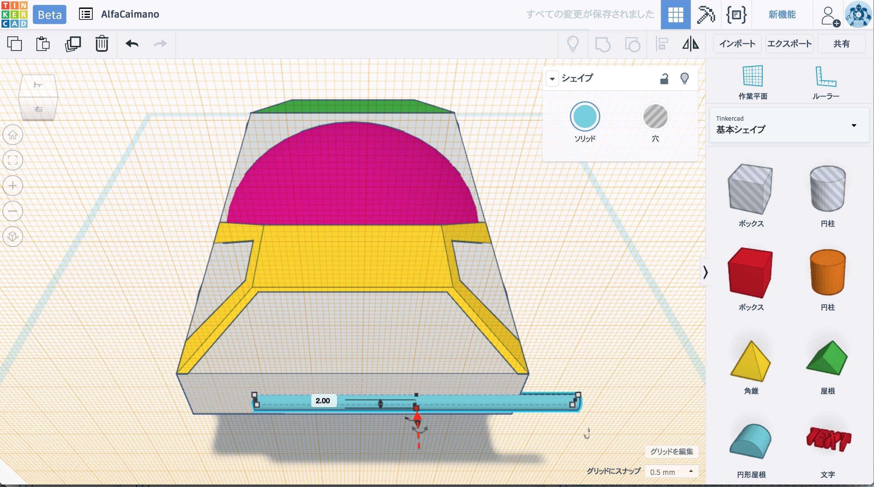Click the home view icon
Image resolution: width=874 pixels, height=487 pixels.
[13, 135]
